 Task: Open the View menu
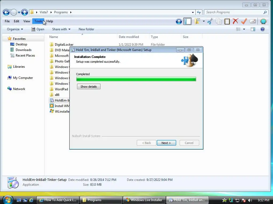tap(27, 21)
